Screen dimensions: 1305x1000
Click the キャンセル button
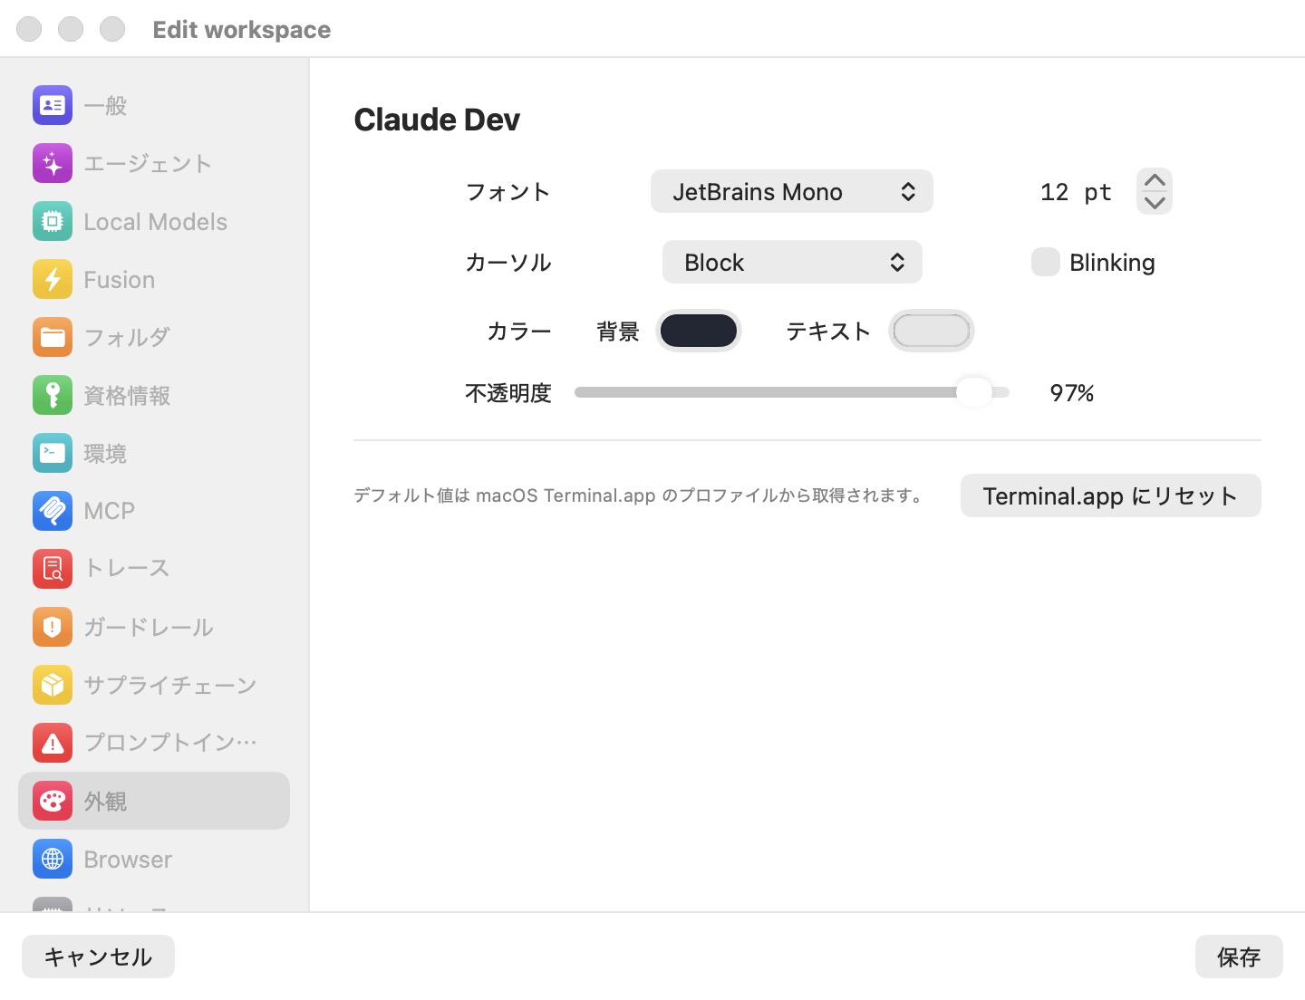pyautogui.click(x=98, y=957)
